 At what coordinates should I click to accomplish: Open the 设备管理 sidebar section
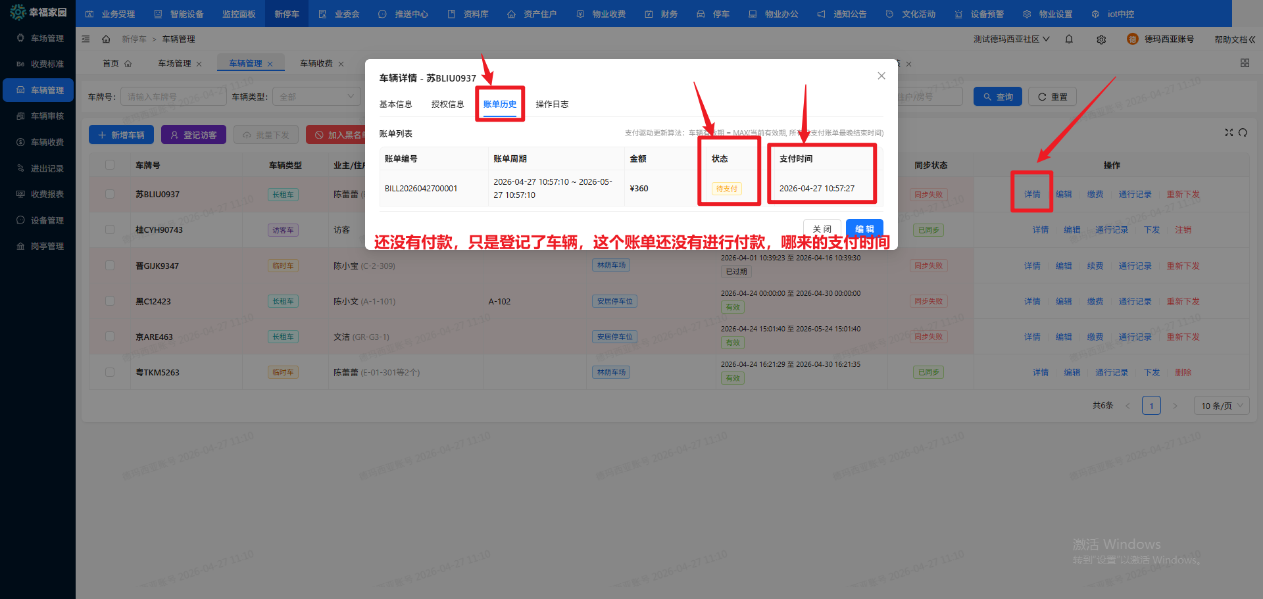point(37,220)
